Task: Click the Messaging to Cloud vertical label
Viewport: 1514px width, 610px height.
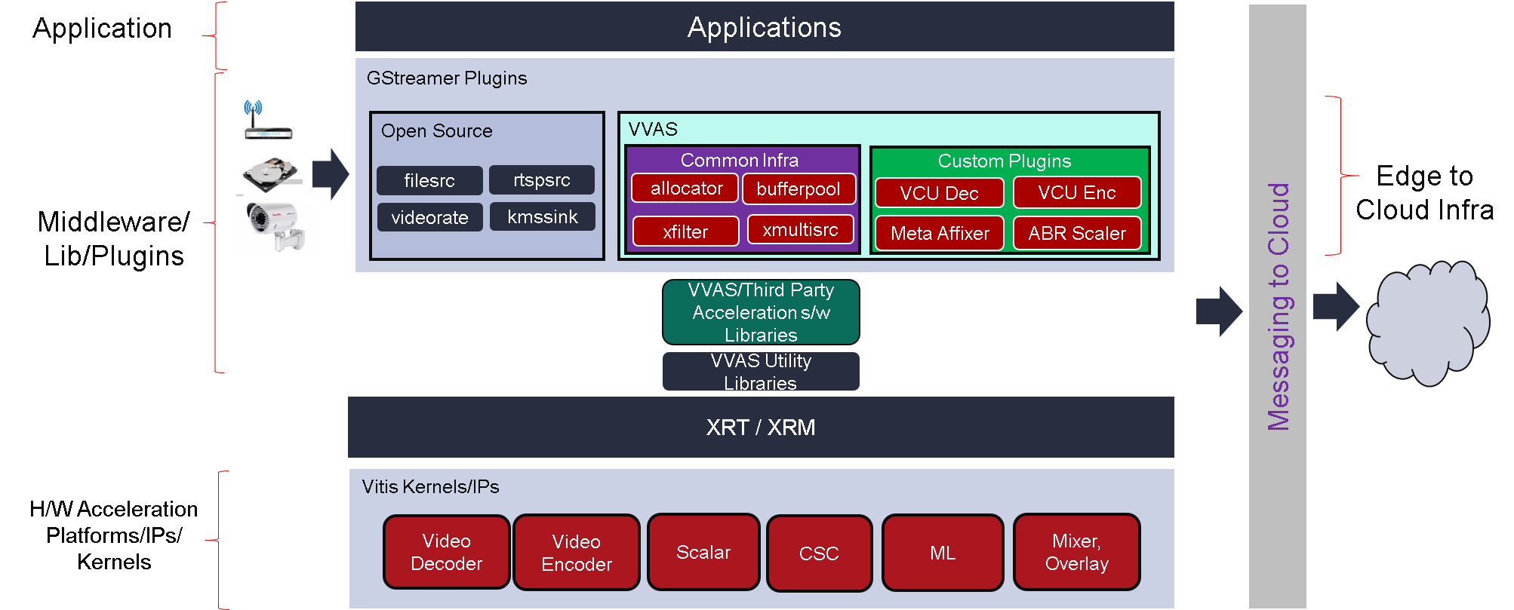Action: tap(1279, 306)
